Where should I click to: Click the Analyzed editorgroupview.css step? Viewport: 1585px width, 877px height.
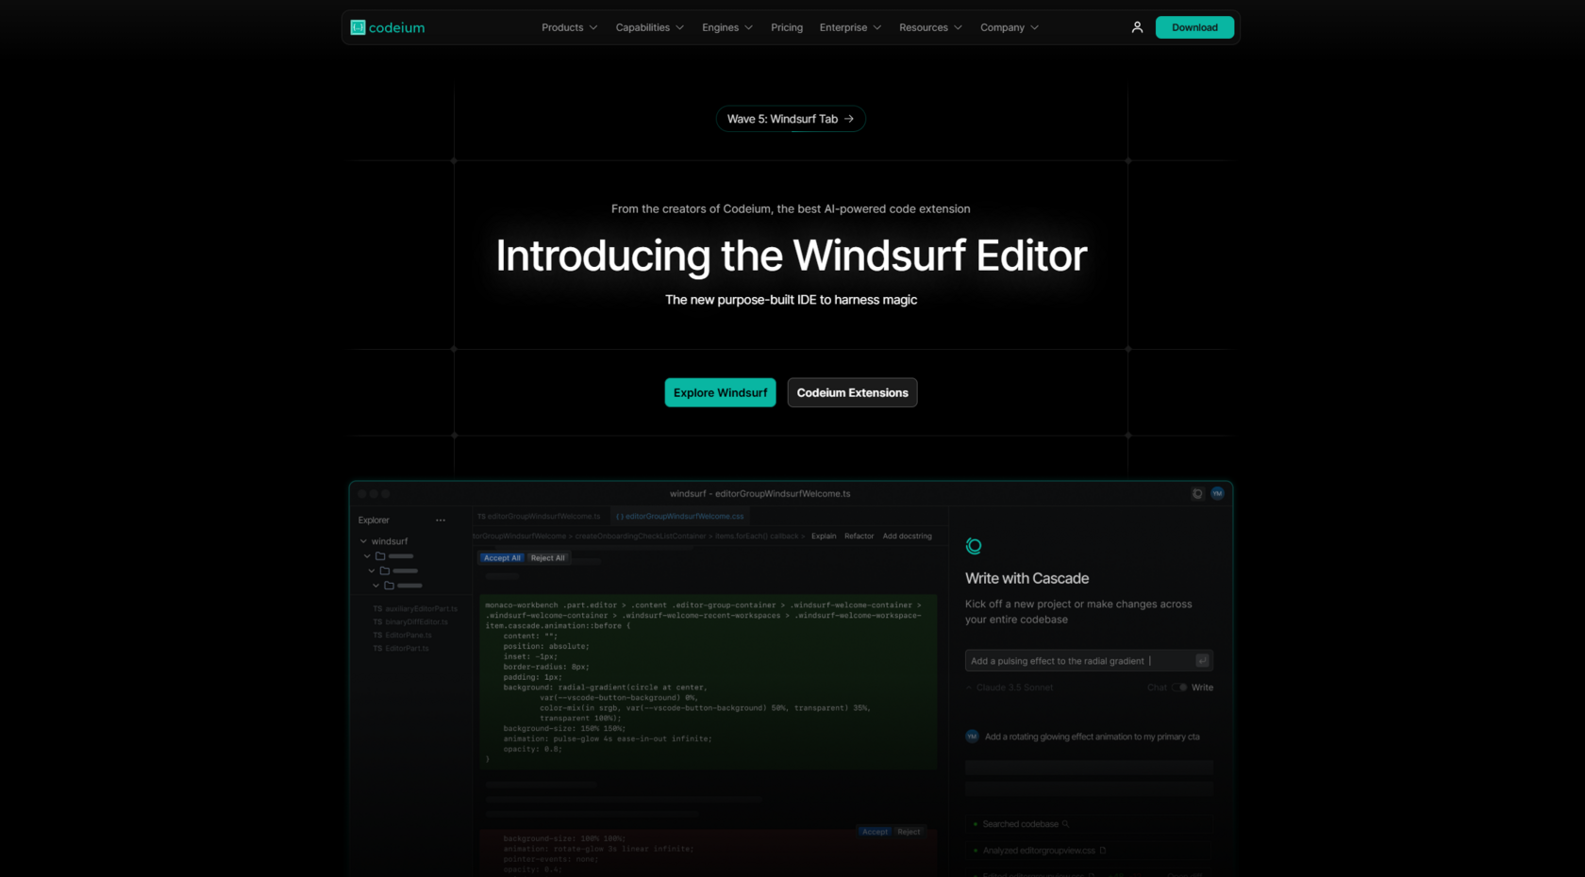[x=1039, y=851]
